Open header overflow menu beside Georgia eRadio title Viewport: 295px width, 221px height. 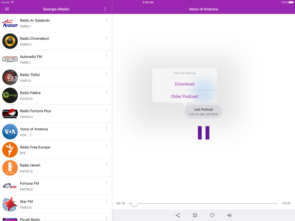click(x=105, y=9)
